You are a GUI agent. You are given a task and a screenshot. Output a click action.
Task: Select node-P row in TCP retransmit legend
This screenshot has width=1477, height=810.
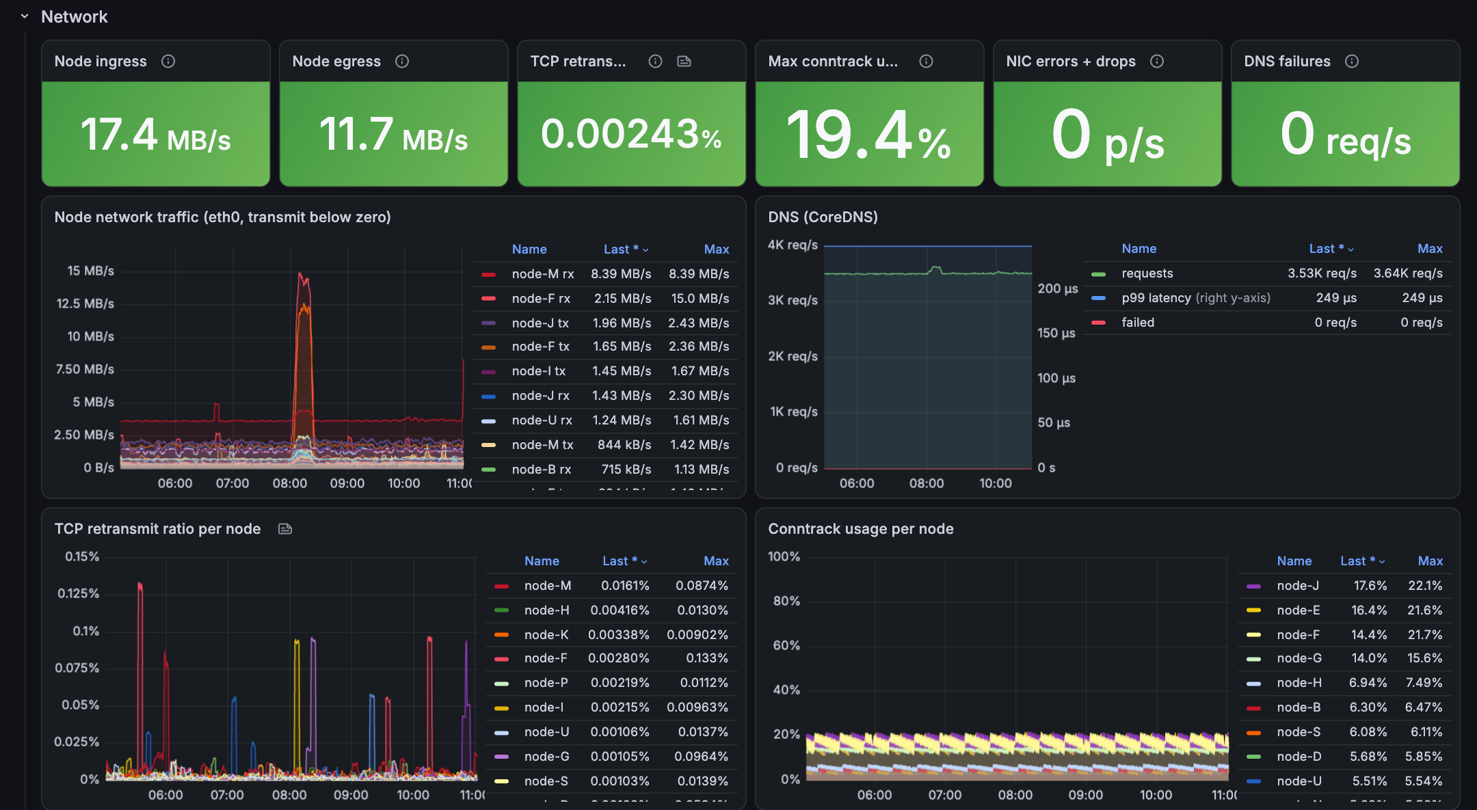coord(611,683)
